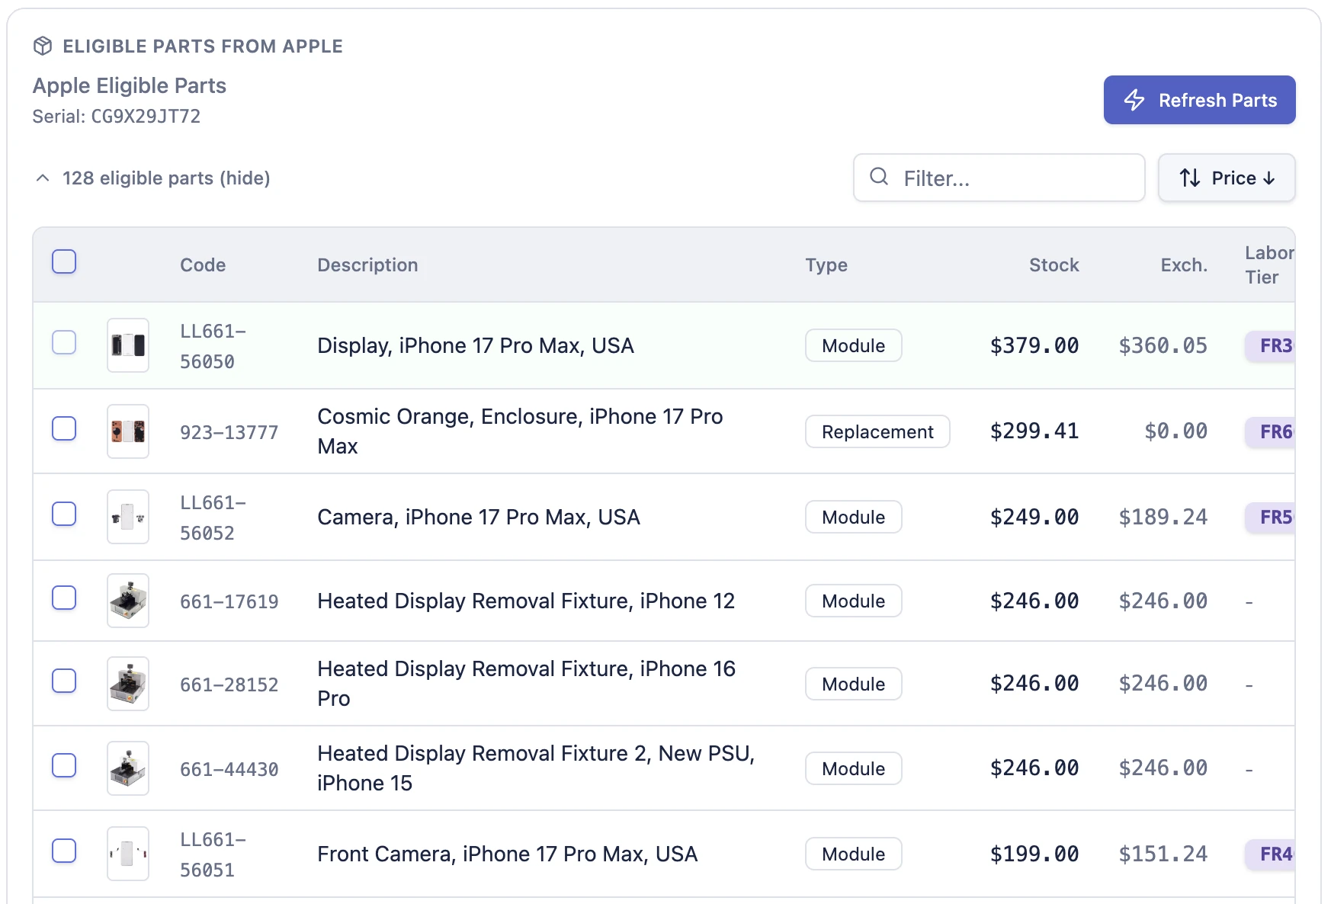This screenshot has width=1331, height=904.
Task: Open thumbnail for Heated Display Removal Fixture iPhone 12
Action: 128,601
